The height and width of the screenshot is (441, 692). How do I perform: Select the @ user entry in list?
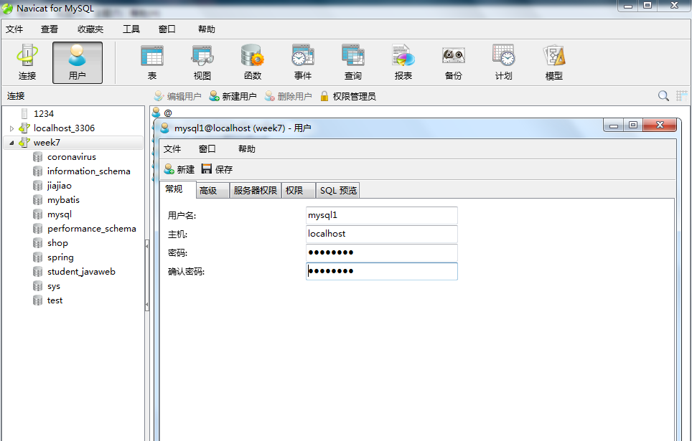(x=162, y=113)
